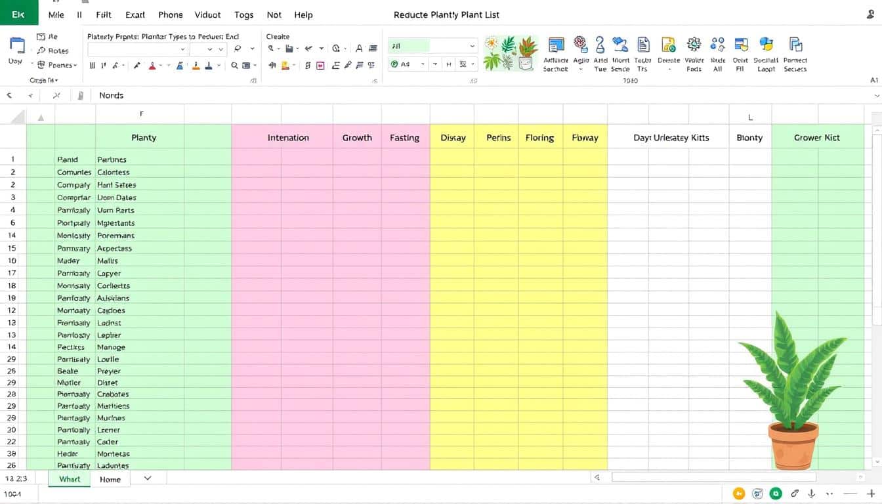The image size is (882, 504).
Task: Click the cell containing Calontess
Action: [x=140, y=172]
